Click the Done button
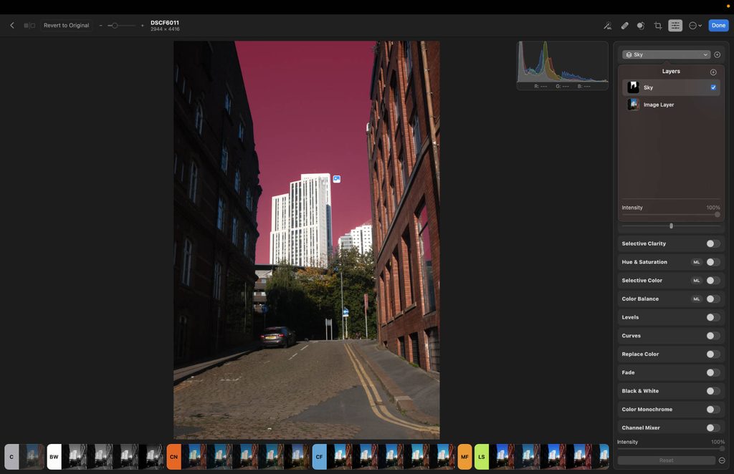Screen dimensions: 734x474 click(x=718, y=25)
